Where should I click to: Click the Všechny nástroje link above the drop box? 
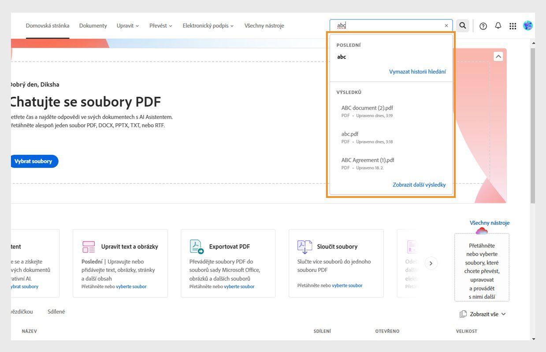(x=490, y=223)
